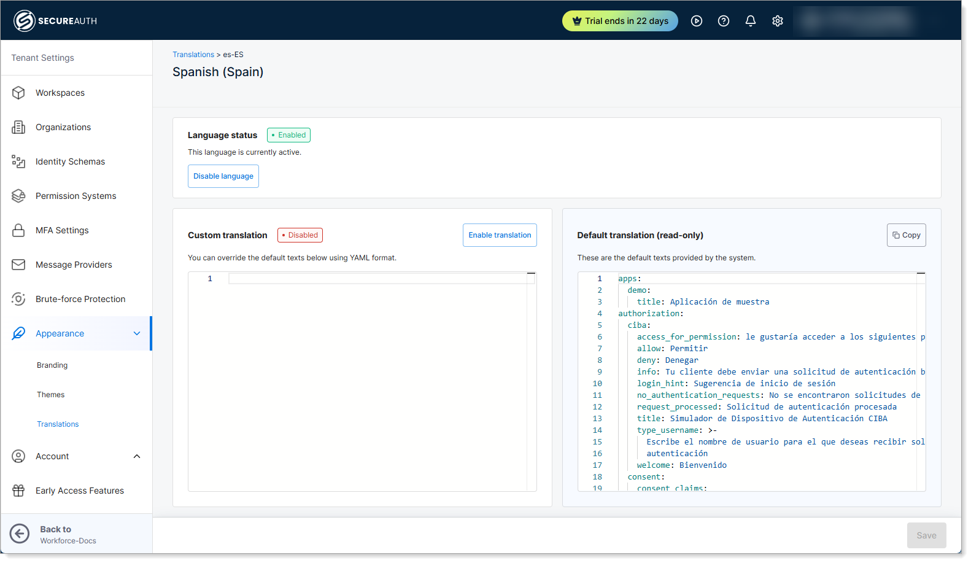Click the Early Access Features gift icon
The height and width of the screenshot is (563, 971).
point(18,491)
